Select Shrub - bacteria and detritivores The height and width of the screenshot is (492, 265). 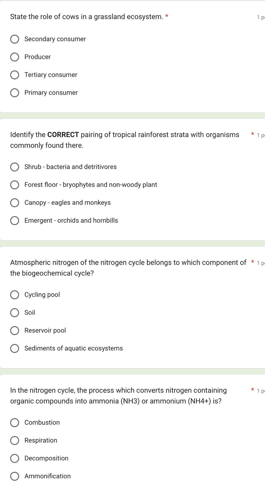(15, 167)
